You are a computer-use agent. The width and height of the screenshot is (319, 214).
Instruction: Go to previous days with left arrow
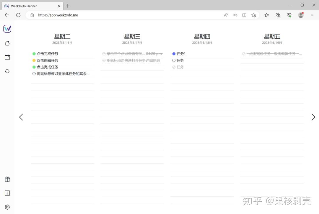click(21, 117)
